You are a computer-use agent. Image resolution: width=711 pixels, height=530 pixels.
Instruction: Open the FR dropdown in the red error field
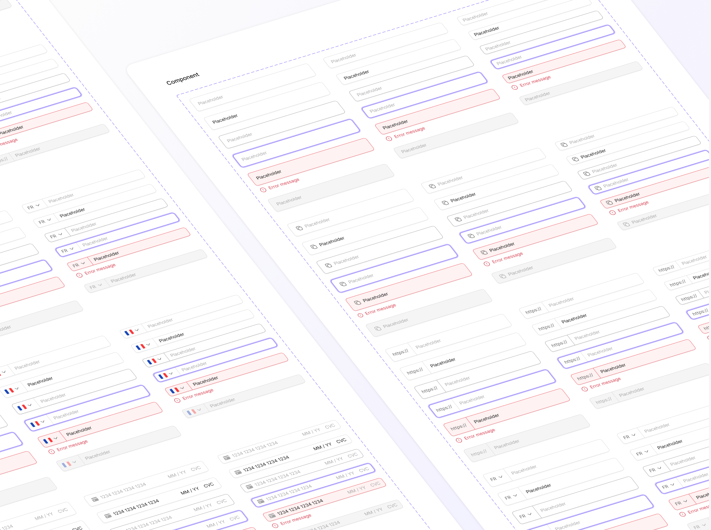(79, 264)
